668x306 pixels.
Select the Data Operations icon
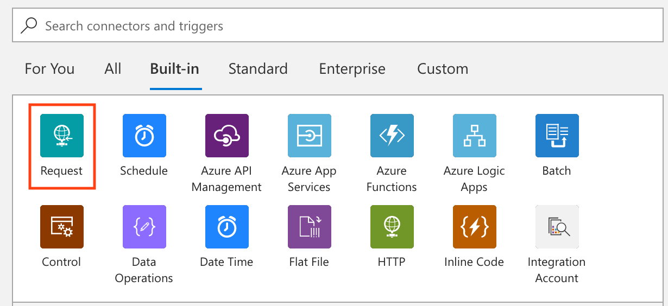coord(144,227)
